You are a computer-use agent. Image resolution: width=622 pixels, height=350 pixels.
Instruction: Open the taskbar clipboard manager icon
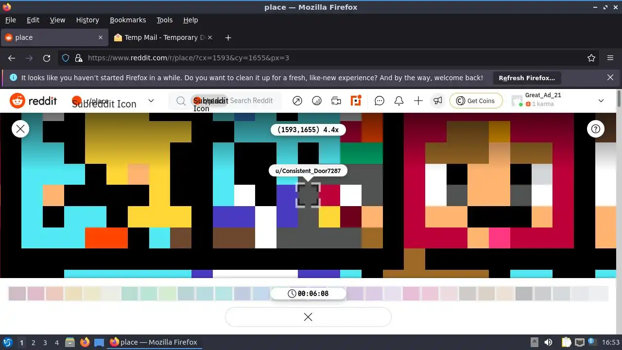click(566, 342)
